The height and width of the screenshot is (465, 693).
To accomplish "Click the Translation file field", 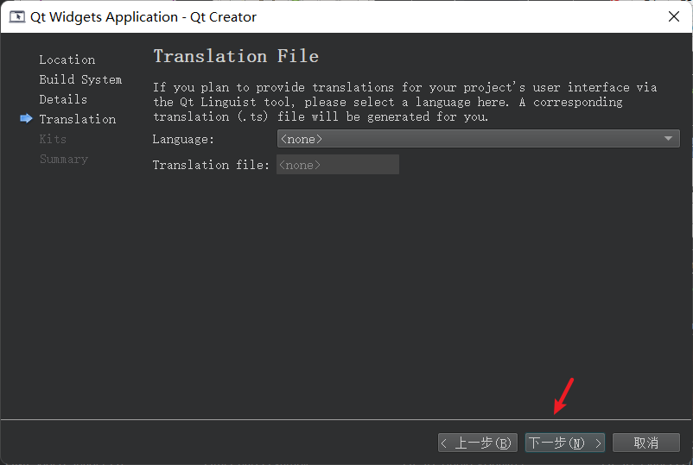I will click(x=338, y=165).
